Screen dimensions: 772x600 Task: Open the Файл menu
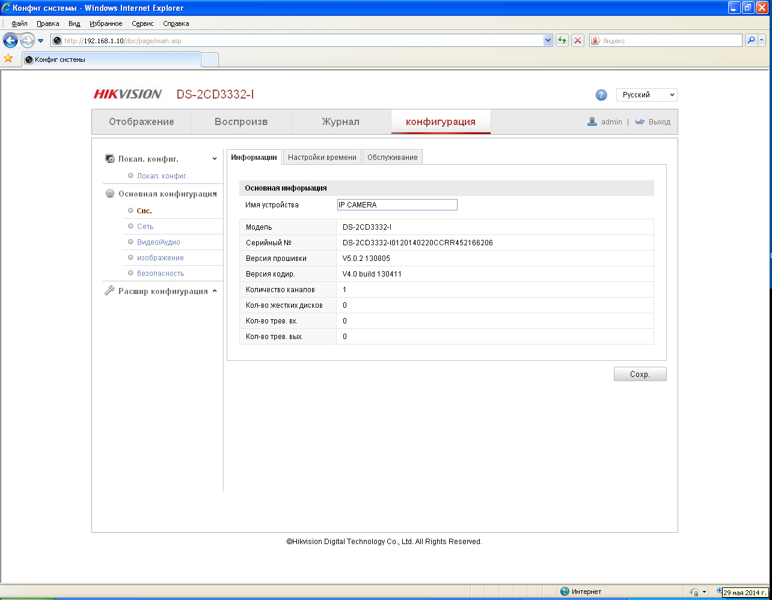click(x=19, y=23)
